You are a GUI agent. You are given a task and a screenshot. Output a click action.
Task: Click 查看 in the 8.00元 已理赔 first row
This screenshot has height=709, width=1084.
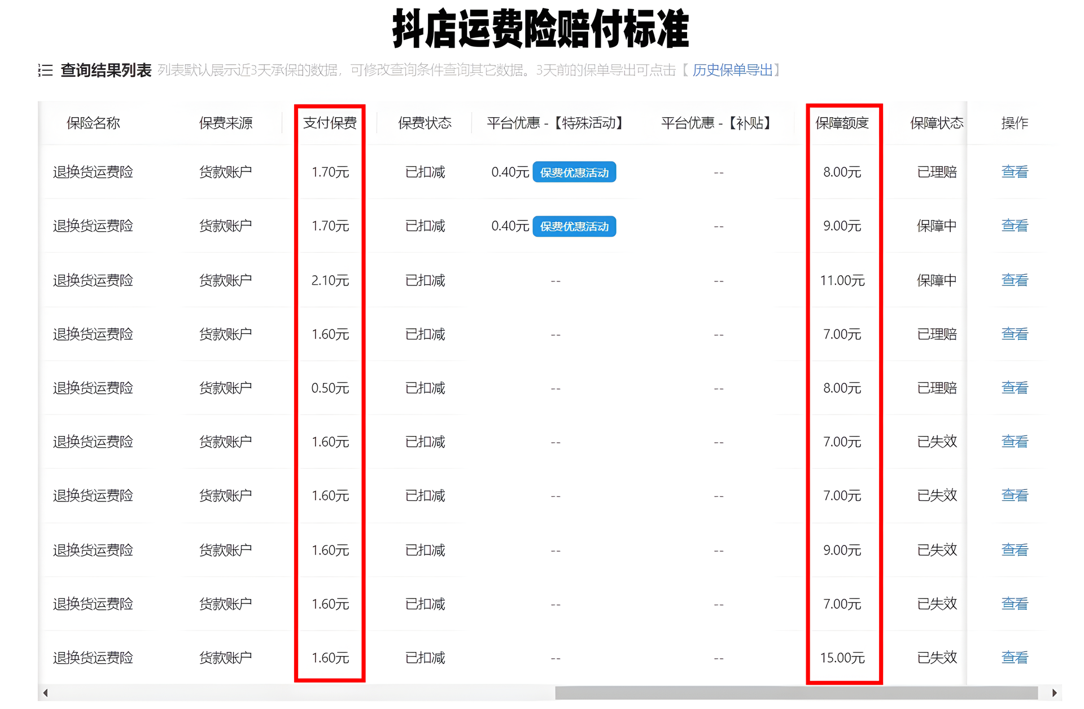(1015, 171)
